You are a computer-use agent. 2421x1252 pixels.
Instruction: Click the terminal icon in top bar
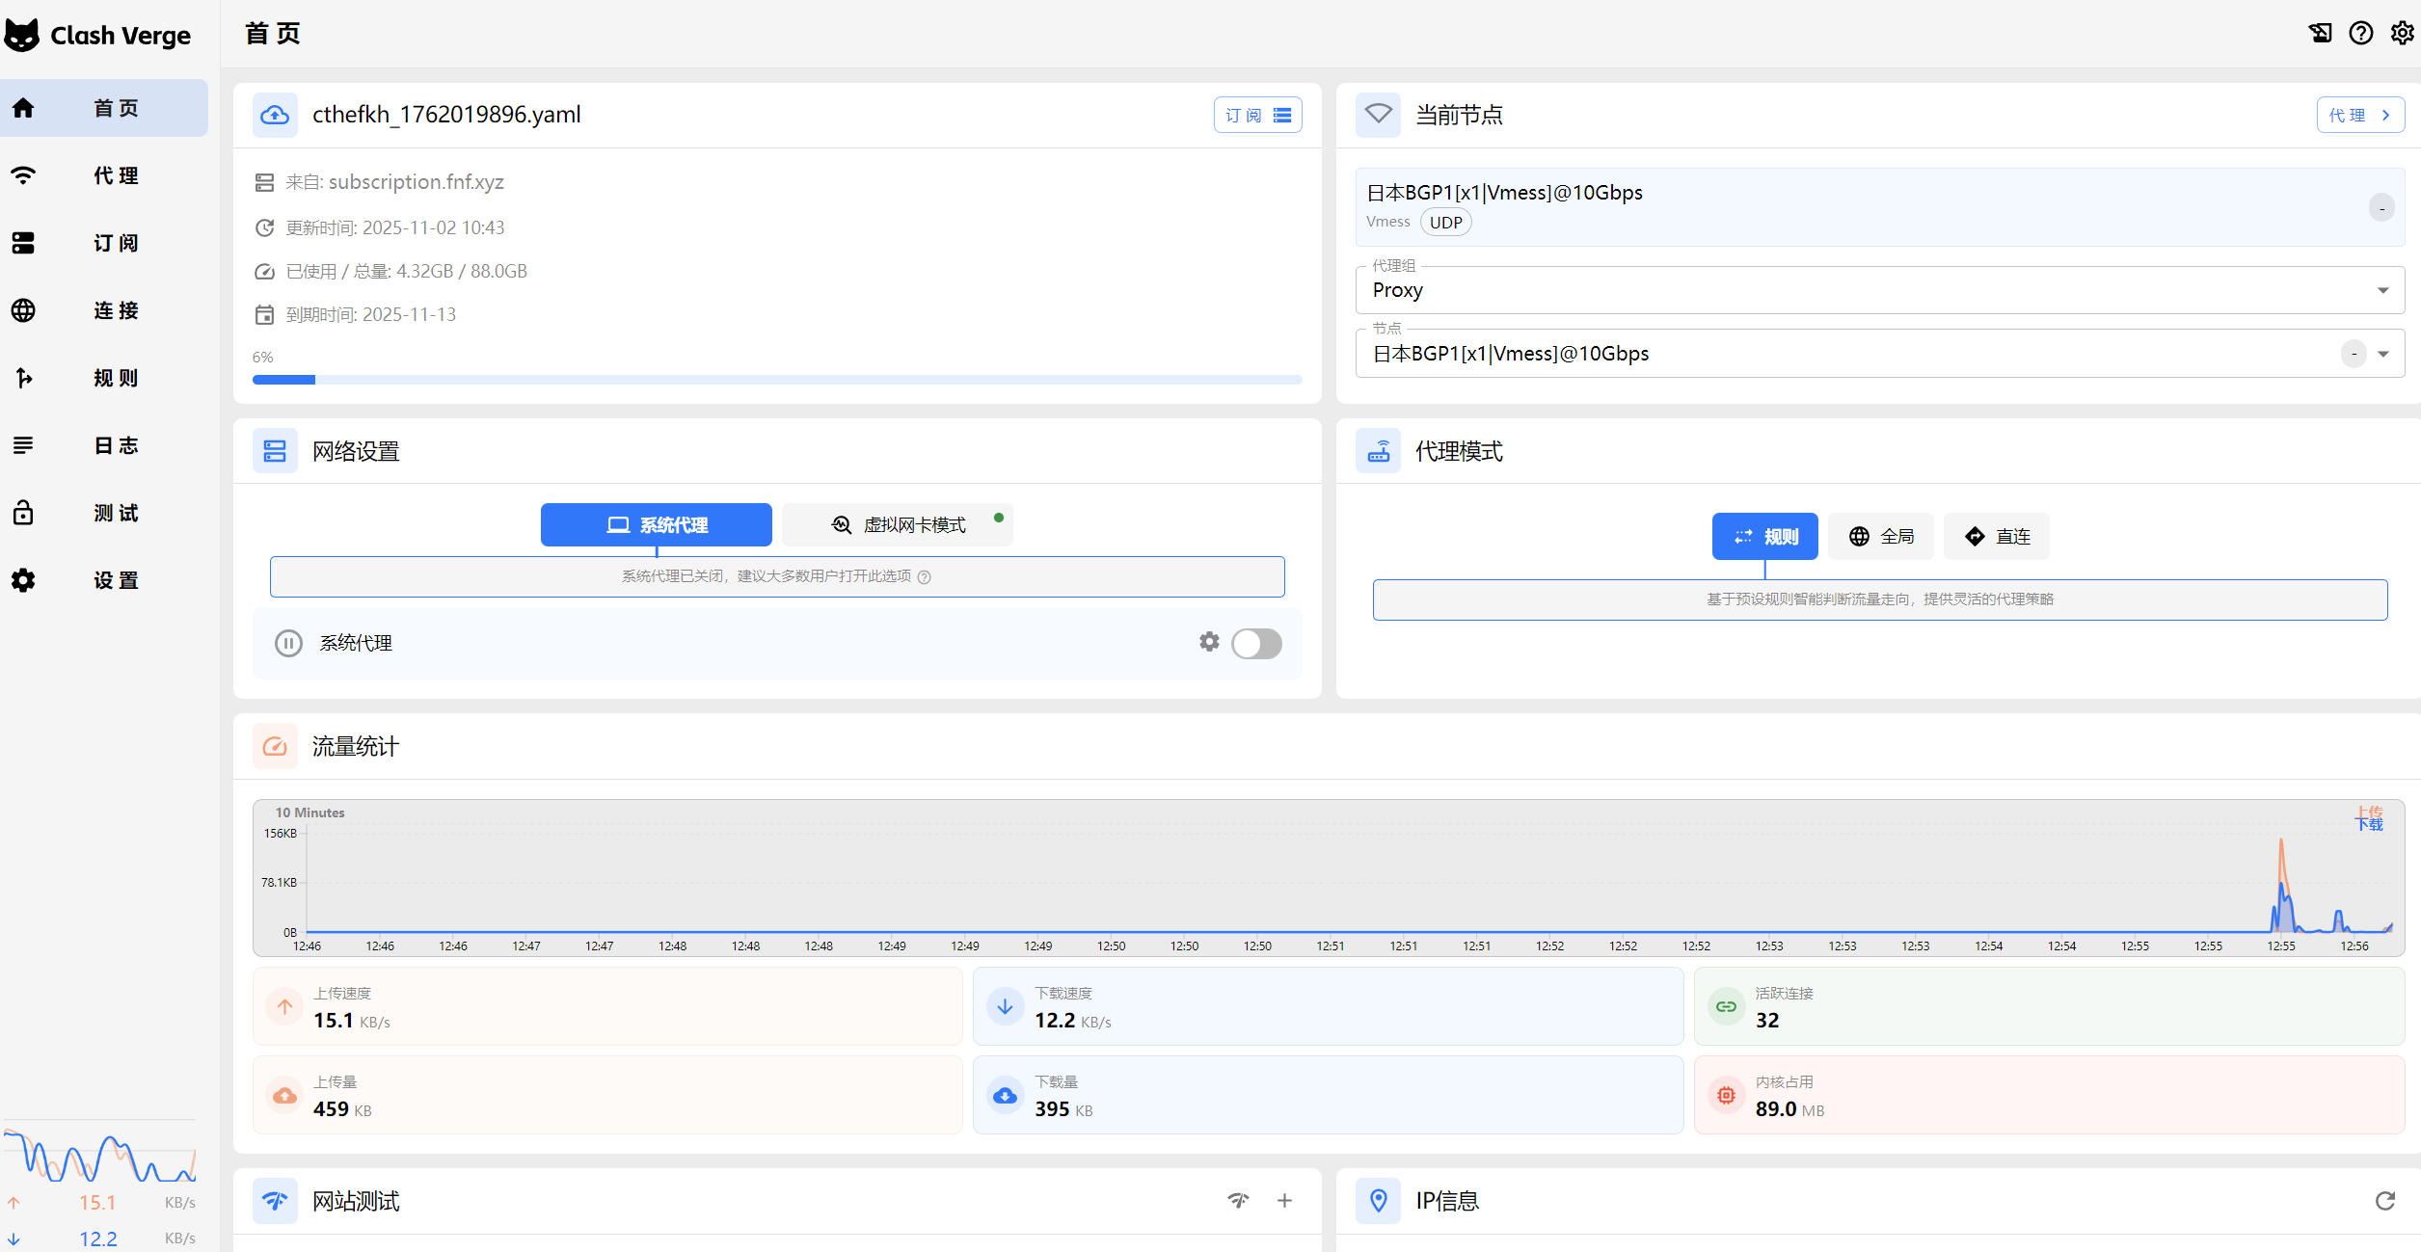2320,34
